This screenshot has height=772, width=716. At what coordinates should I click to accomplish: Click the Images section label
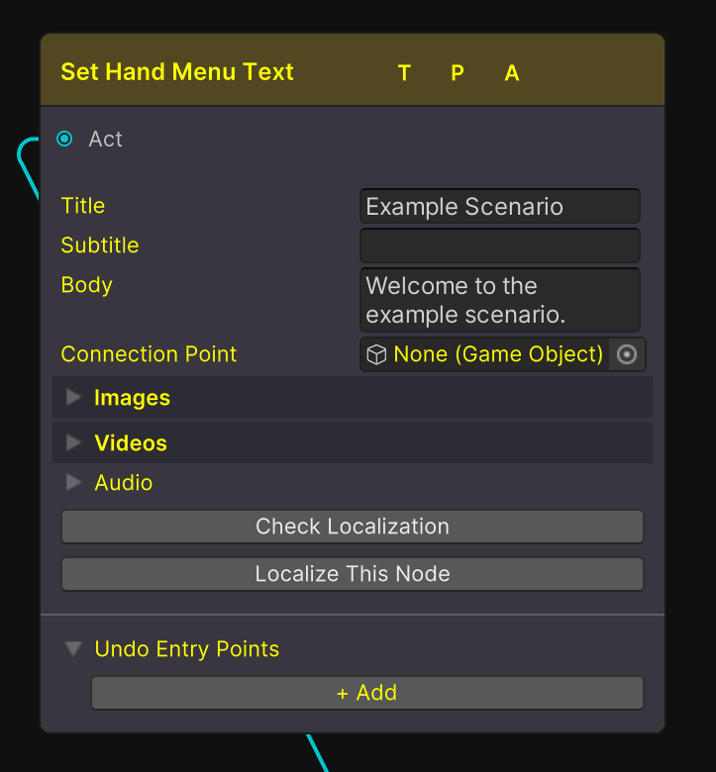point(132,398)
